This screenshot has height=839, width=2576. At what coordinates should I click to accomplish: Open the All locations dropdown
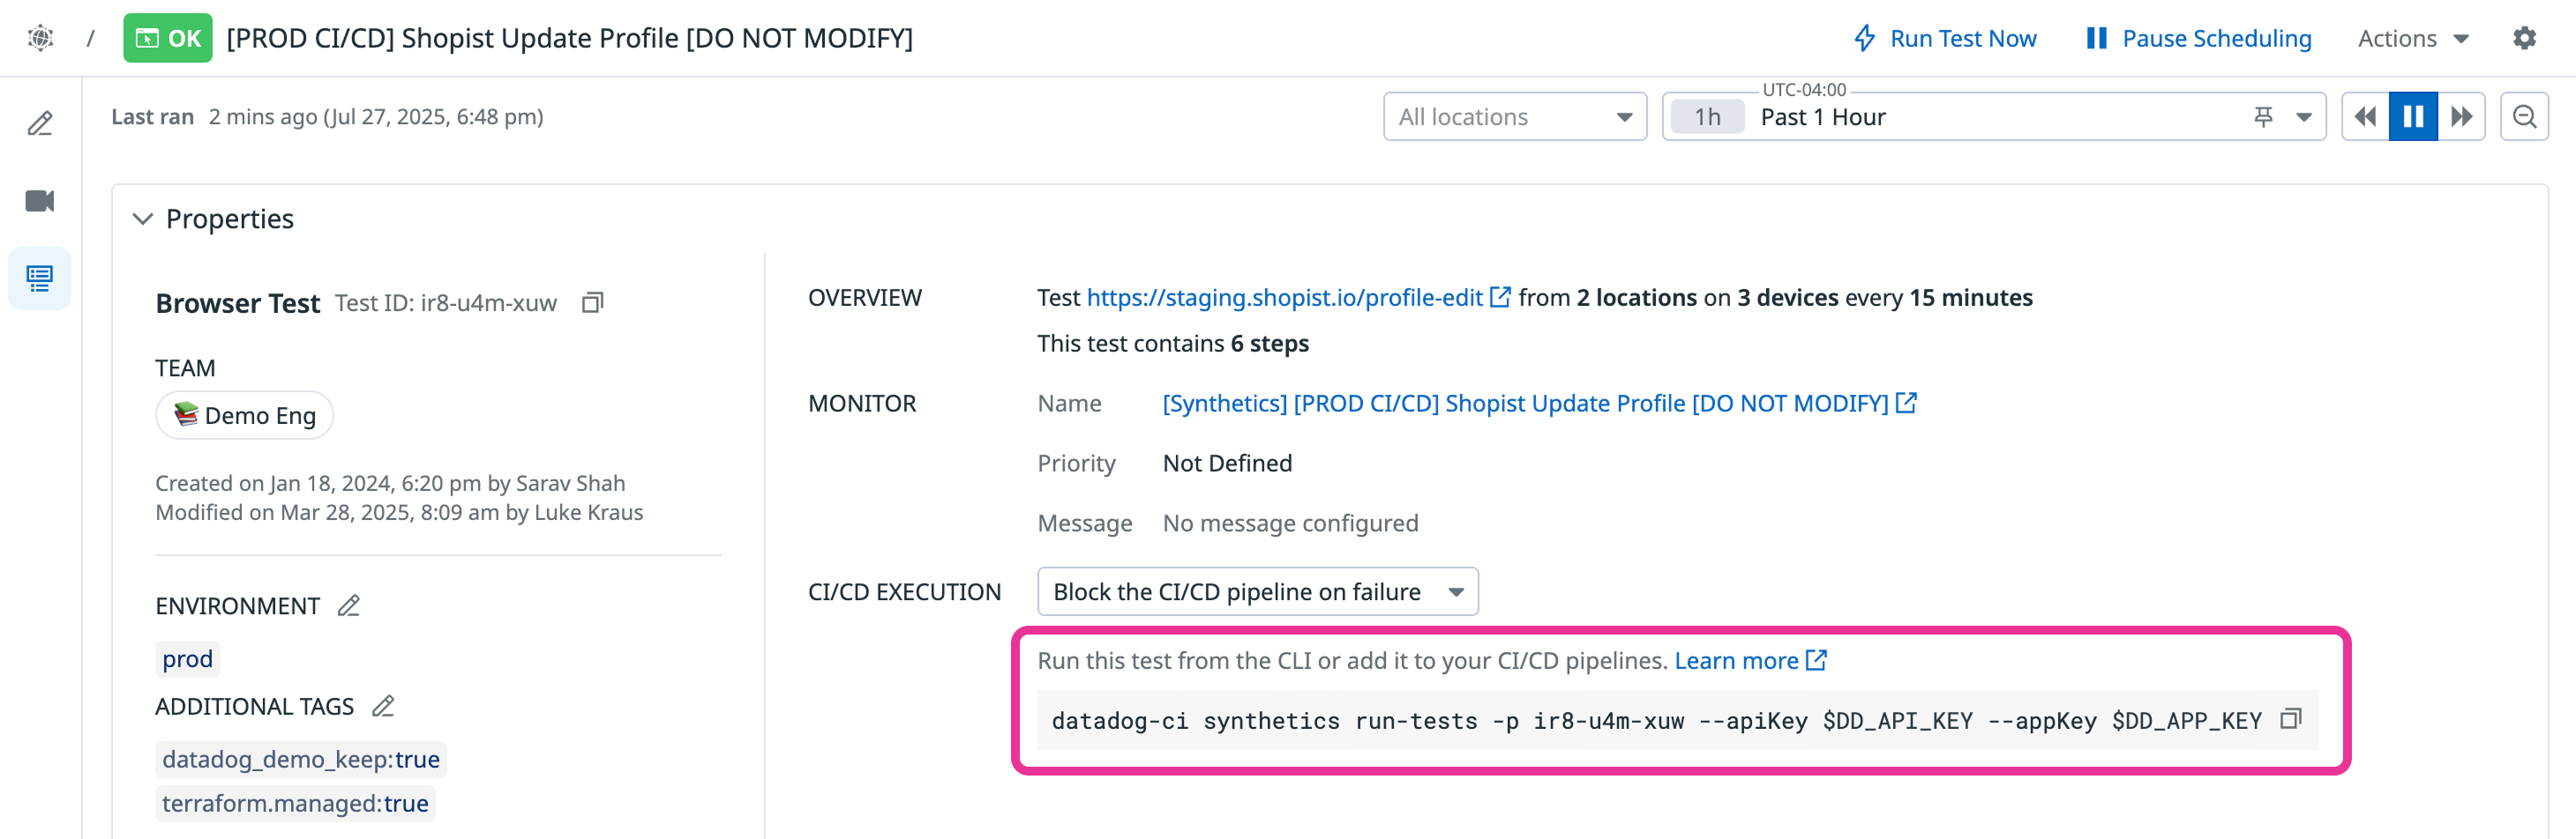point(1514,117)
